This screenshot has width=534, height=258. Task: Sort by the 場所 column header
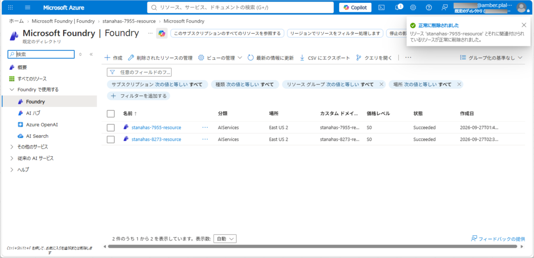[274, 113]
